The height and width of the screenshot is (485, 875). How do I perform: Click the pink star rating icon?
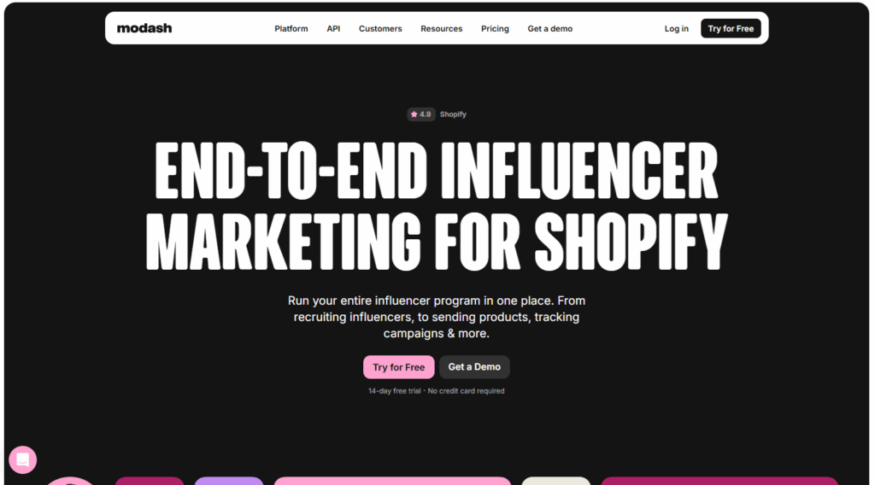click(414, 114)
